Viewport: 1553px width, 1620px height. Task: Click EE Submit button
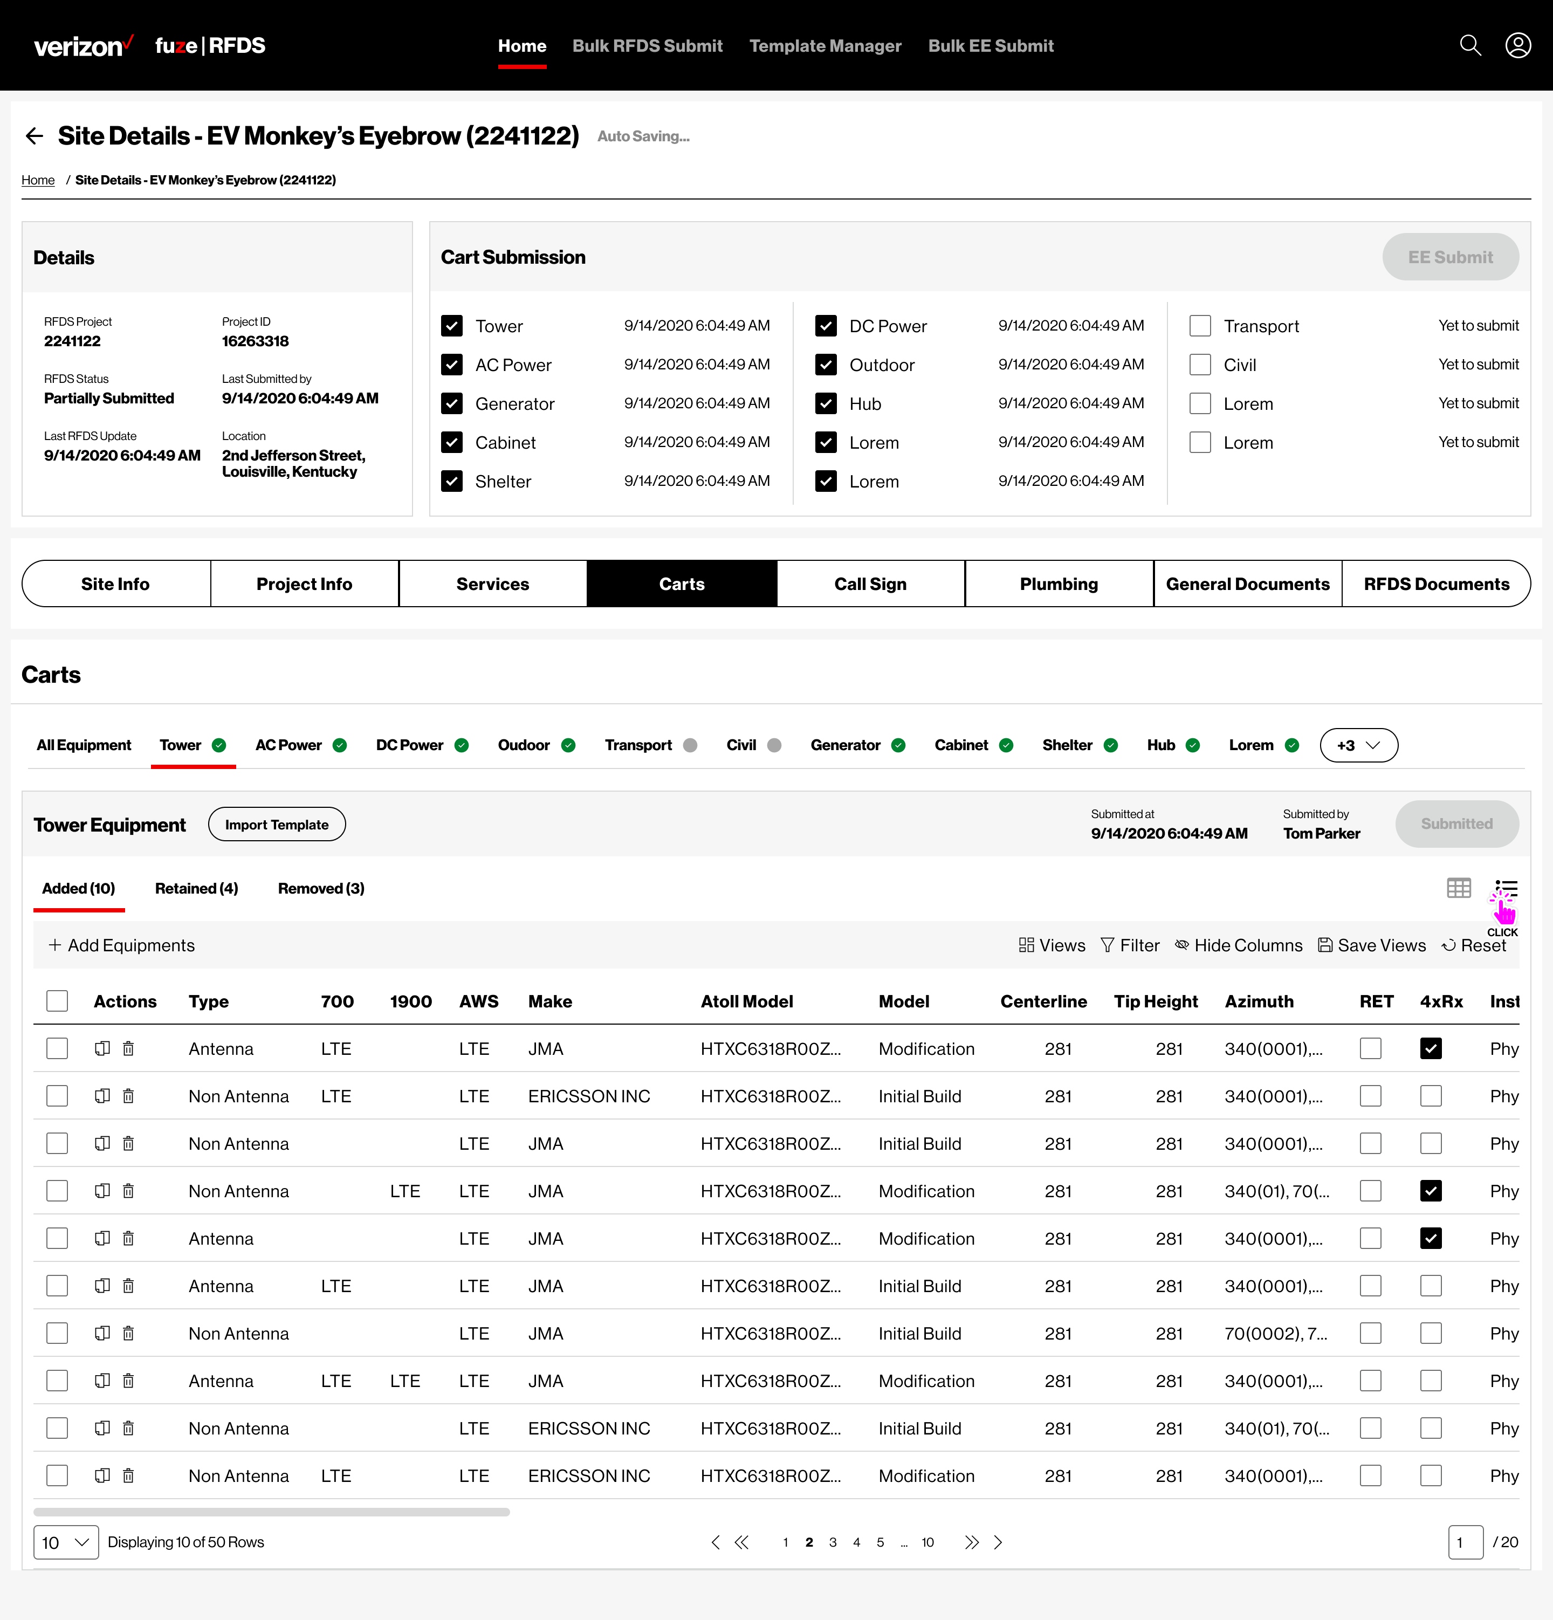click(1451, 256)
